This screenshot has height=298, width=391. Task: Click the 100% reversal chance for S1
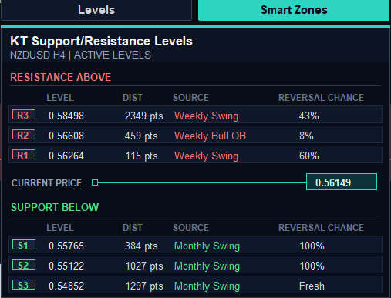[x=312, y=246]
